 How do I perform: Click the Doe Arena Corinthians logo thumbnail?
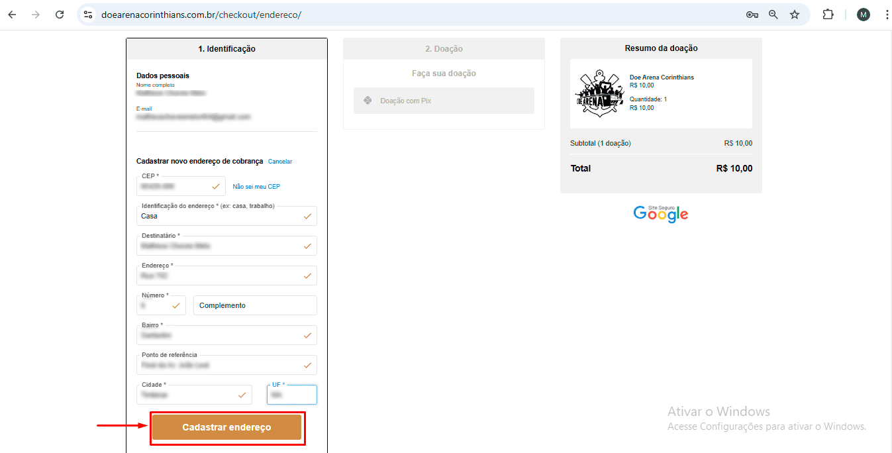(x=599, y=93)
